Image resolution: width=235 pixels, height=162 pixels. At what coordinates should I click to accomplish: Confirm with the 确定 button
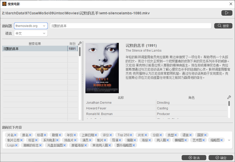coord(221,158)
